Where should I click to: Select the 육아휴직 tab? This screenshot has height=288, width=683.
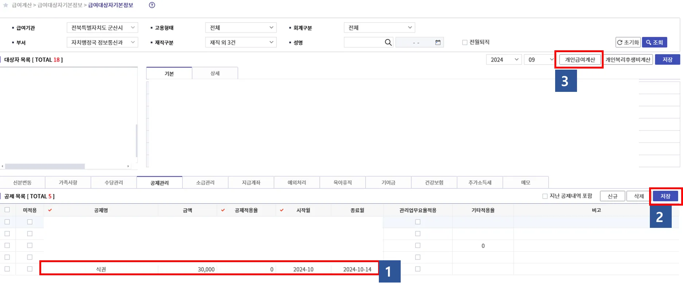(x=343, y=183)
